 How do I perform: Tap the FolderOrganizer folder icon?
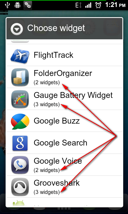[x=20, y=77]
